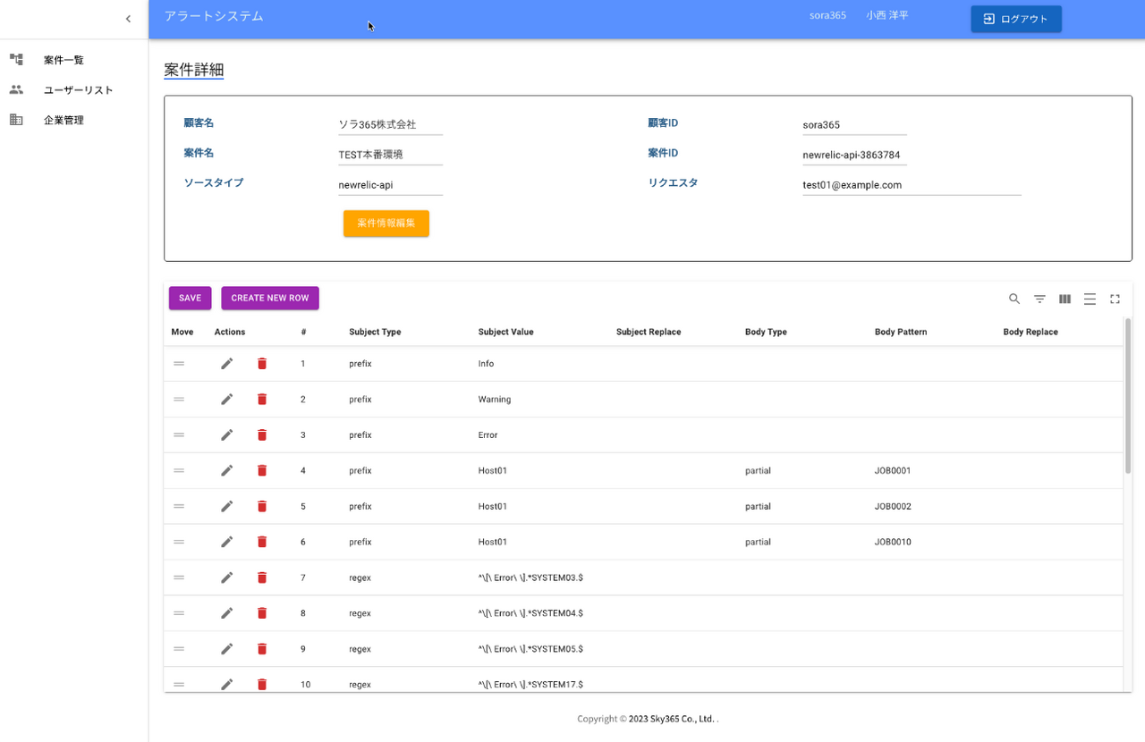
Task: Select the リクエスタ email input field
Action: click(911, 184)
